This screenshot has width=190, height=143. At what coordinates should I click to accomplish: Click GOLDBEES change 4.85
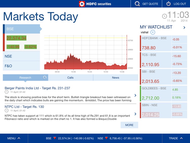coord(175,90)
